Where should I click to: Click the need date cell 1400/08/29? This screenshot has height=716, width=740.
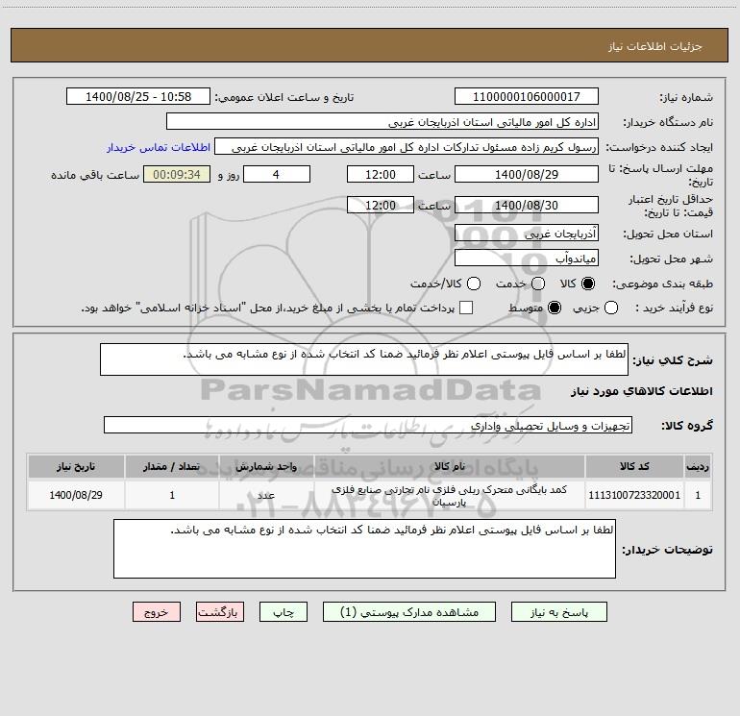point(76,495)
